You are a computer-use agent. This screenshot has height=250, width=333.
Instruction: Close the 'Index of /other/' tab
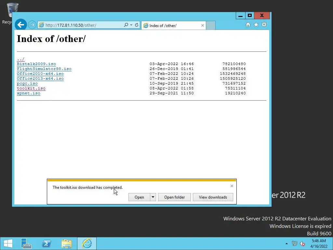point(203,25)
